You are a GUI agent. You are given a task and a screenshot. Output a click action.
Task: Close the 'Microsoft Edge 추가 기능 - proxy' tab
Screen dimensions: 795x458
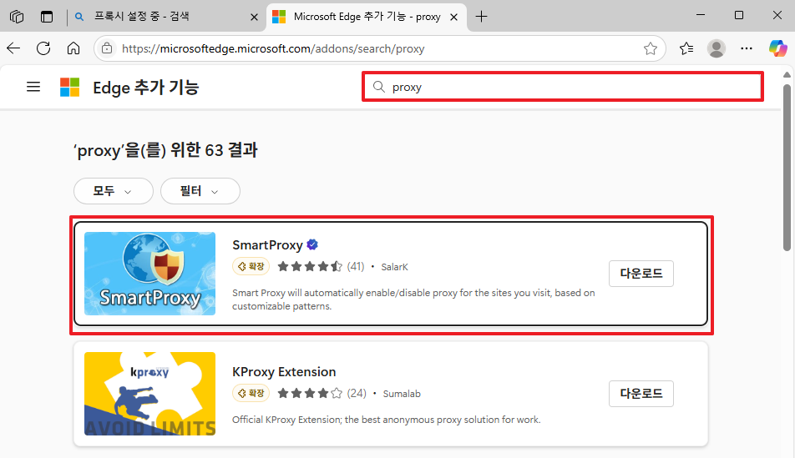tap(453, 18)
